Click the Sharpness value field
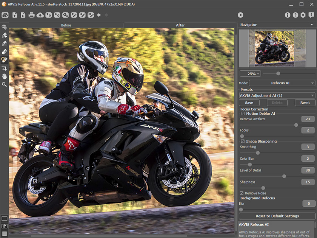The image size is (317, 238). point(308,182)
